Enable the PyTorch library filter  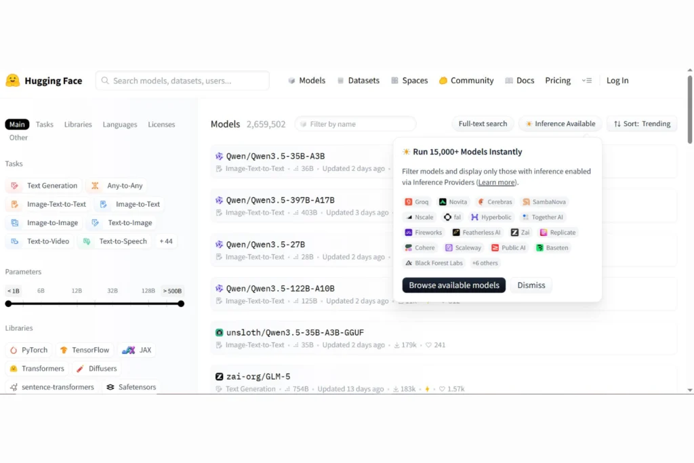[x=28, y=350]
